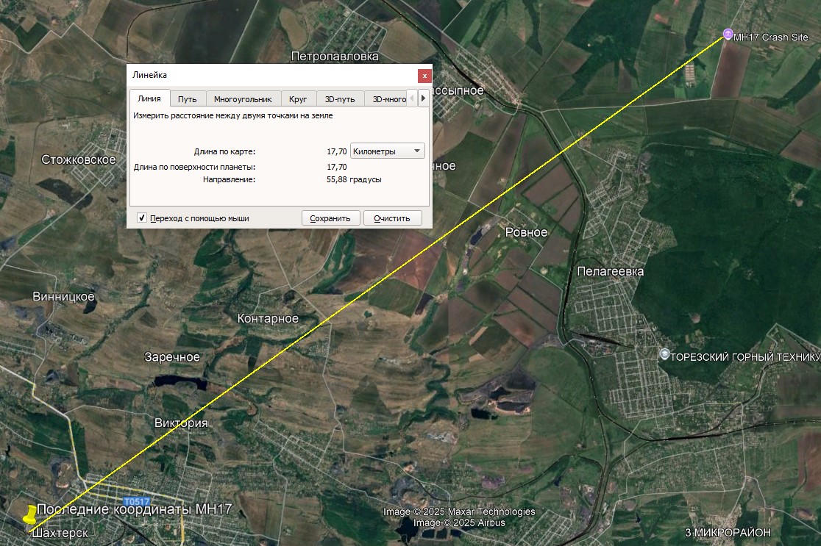The width and height of the screenshot is (821, 546).
Task: Open the Круг tab
Action: pyautogui.click(x=298, y=99)
